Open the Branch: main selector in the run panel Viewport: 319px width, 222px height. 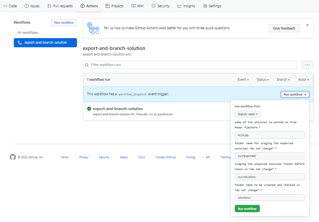248,114
